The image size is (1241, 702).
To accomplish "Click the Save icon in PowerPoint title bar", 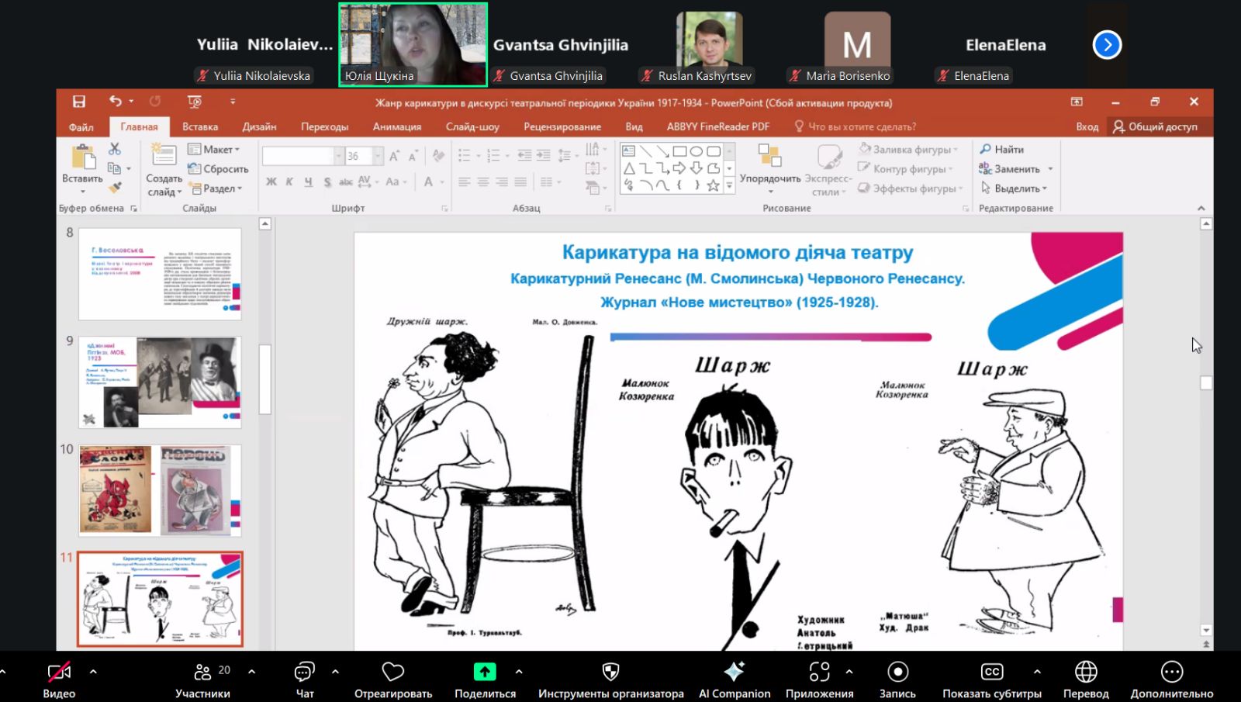I will click(78, 102).
